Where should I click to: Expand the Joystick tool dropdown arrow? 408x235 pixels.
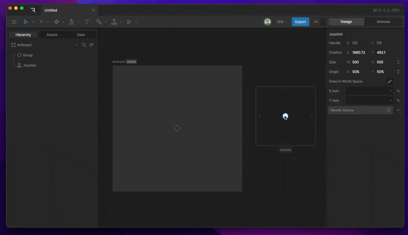click(121, 22)
